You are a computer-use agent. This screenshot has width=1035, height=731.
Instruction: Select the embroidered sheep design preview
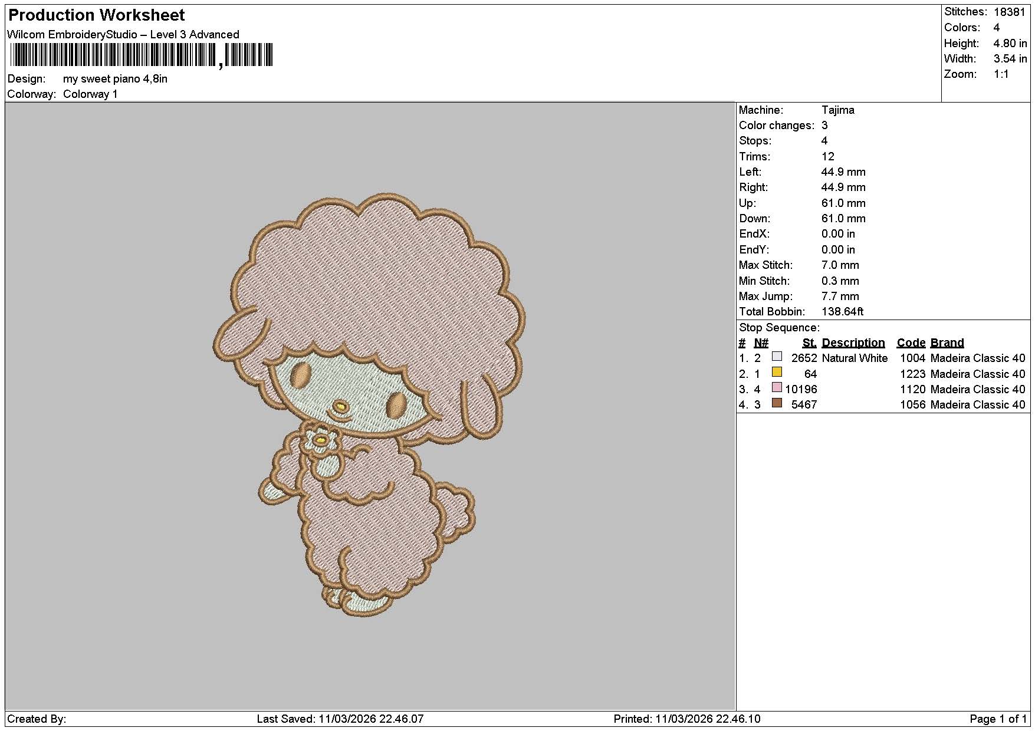click(x=369, y=405)
